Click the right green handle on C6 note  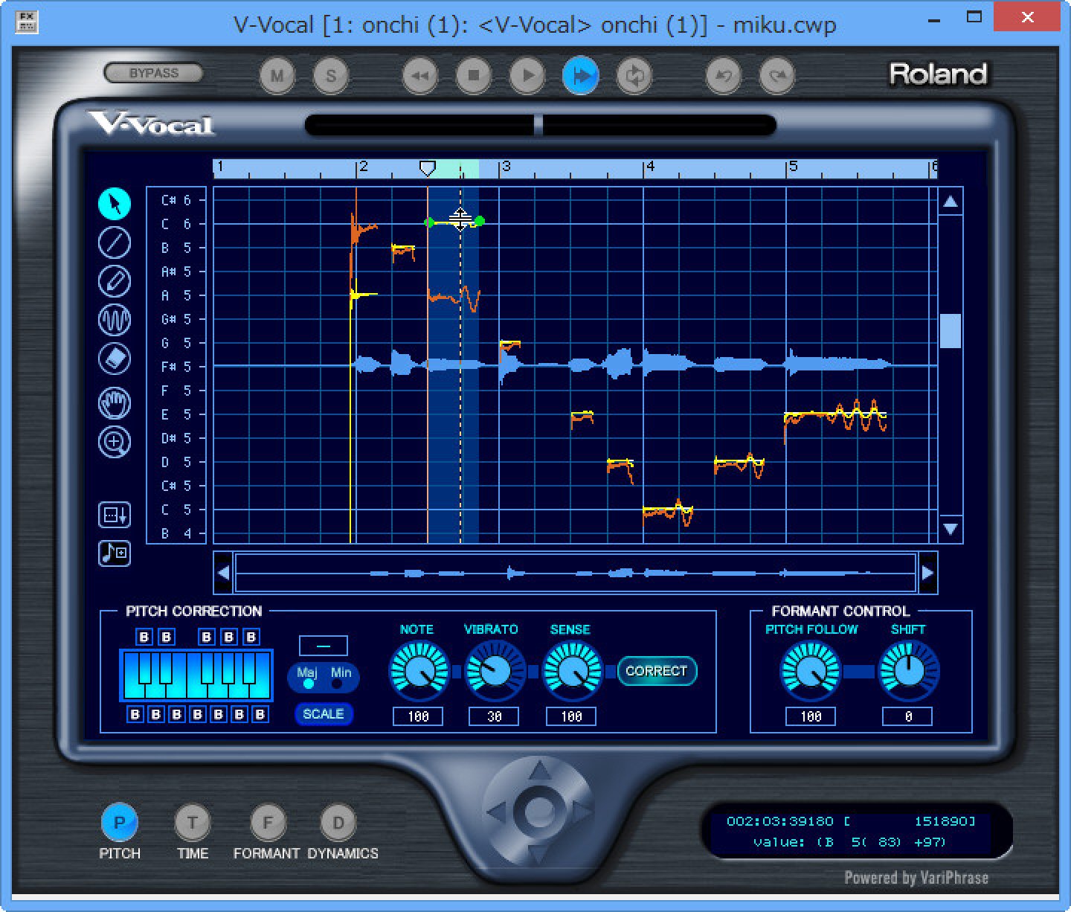(480, 221)
